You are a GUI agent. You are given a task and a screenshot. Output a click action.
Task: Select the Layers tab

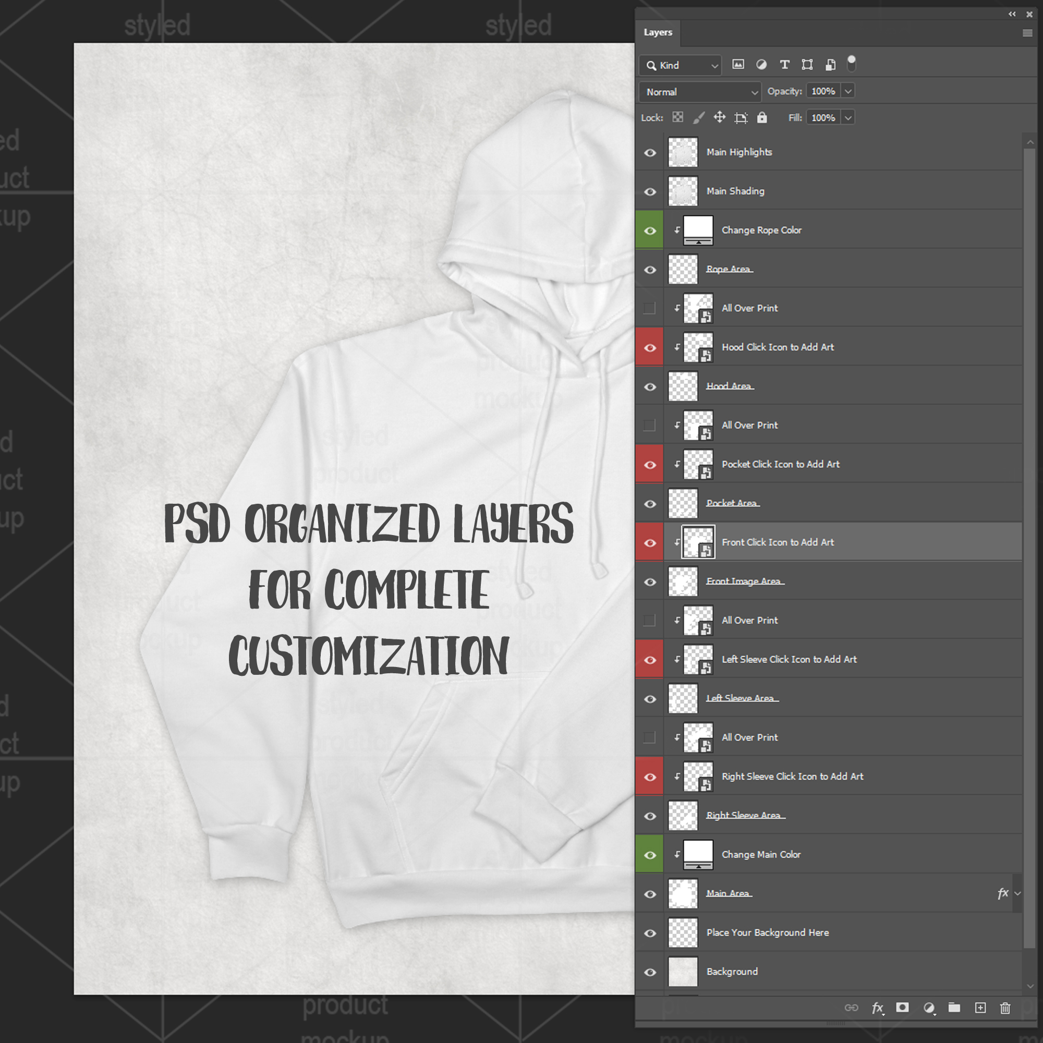[658, 32]
